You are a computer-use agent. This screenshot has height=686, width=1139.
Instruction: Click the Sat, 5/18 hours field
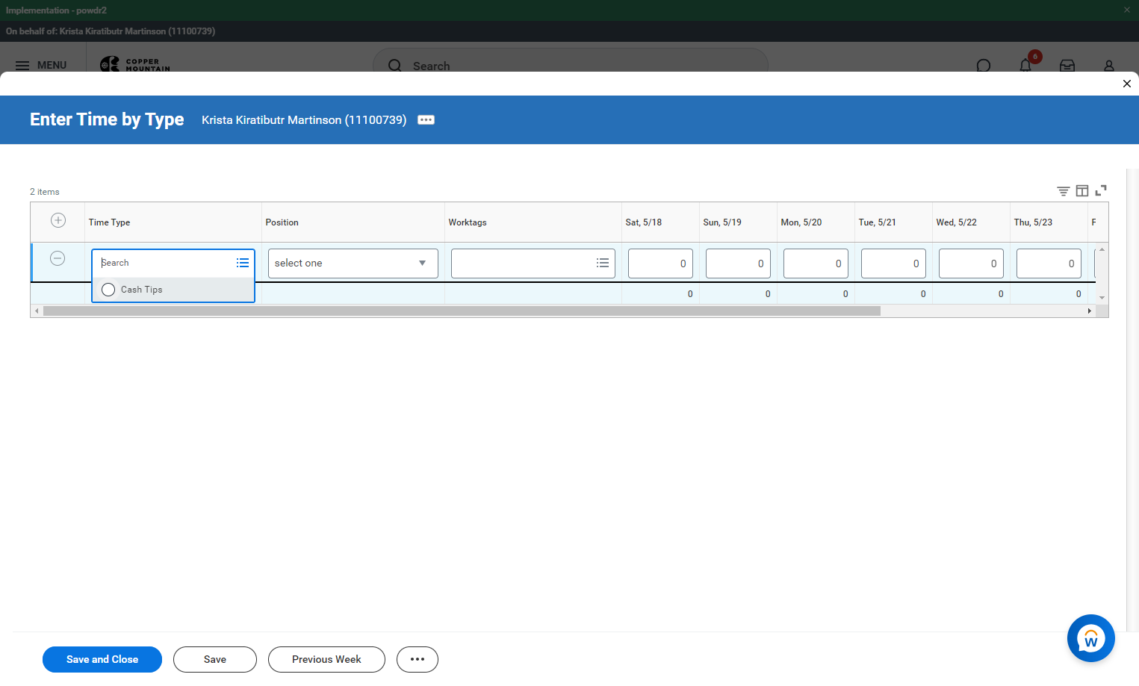pyautogui.click(x=660, y=264)
